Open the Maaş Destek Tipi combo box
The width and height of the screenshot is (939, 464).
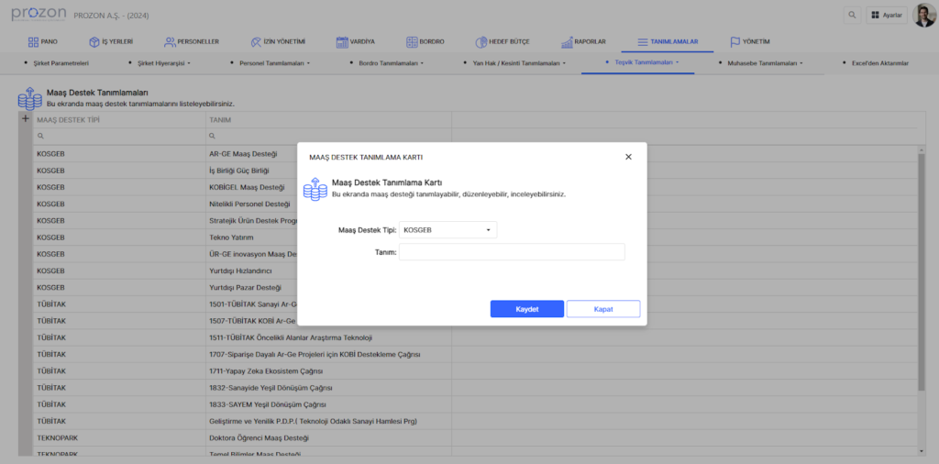click(449, 230)
